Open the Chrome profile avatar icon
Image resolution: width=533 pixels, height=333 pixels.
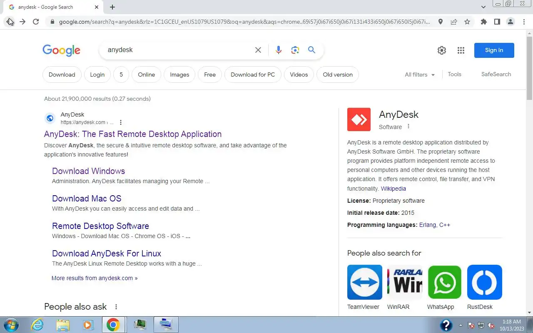point(510,22)
